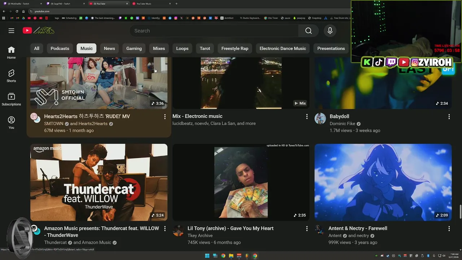Click the Discord tray icon
Screen dimensions: 462x260
(x=382, y=256)
